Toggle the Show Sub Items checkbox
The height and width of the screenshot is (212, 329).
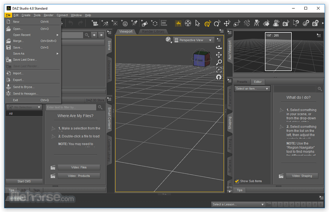(x=237, y=181)
